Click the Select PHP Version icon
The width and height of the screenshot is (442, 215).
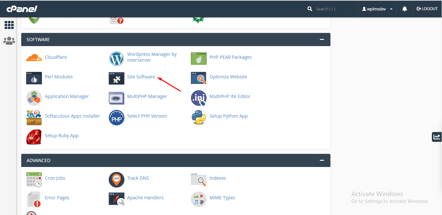click(117, 118)
